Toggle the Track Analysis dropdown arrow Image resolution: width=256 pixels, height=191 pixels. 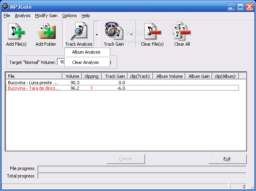(x=97, y=35)
